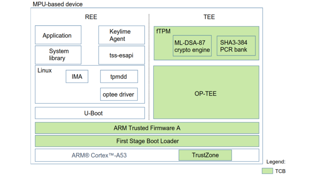The height and width of the screenshot is (176, 318).
Task: Select the SHA3-384 PCR bank box
Action: [236, 46]
